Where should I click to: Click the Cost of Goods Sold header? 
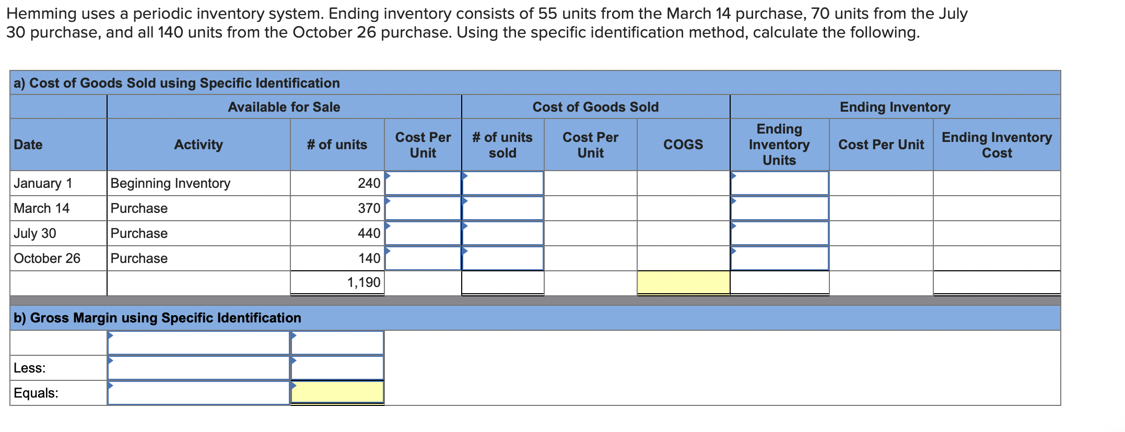click(x=596, y=107)
